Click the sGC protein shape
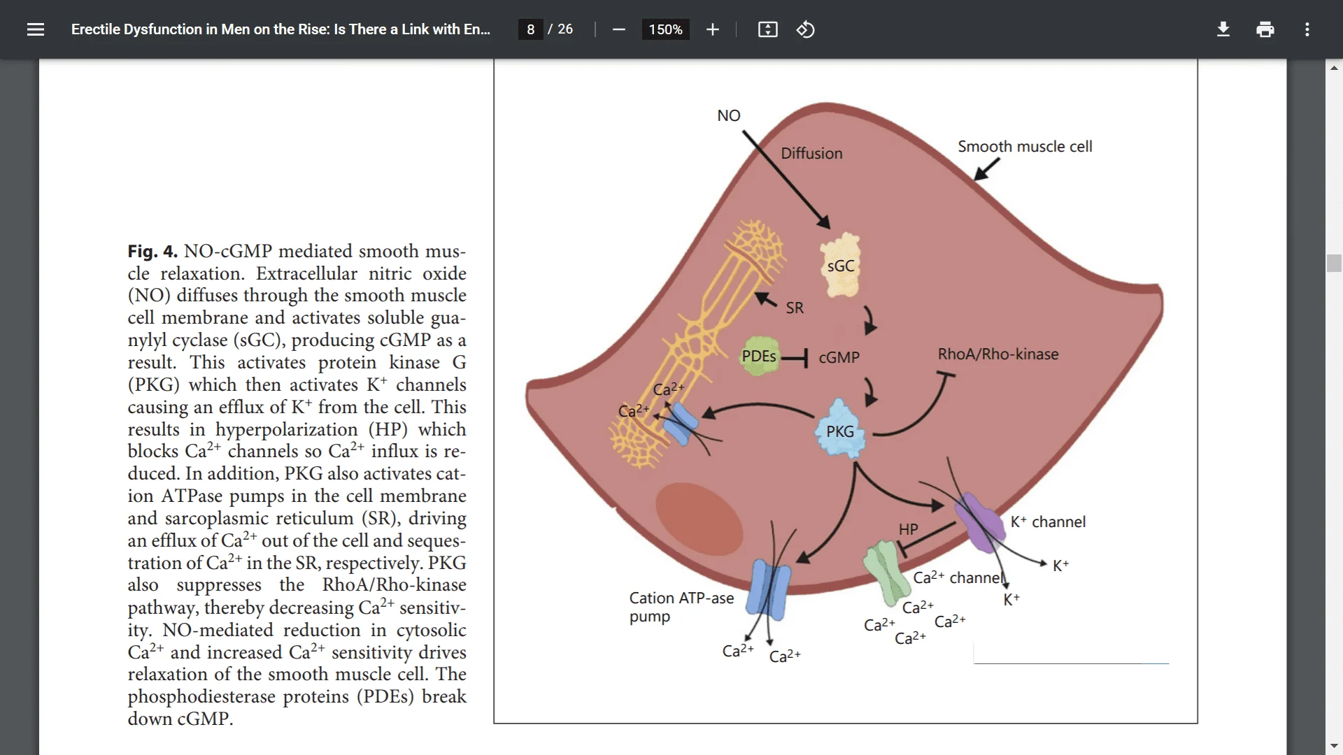The width and height of the screenshot is (1343, 755). (840, 265)
